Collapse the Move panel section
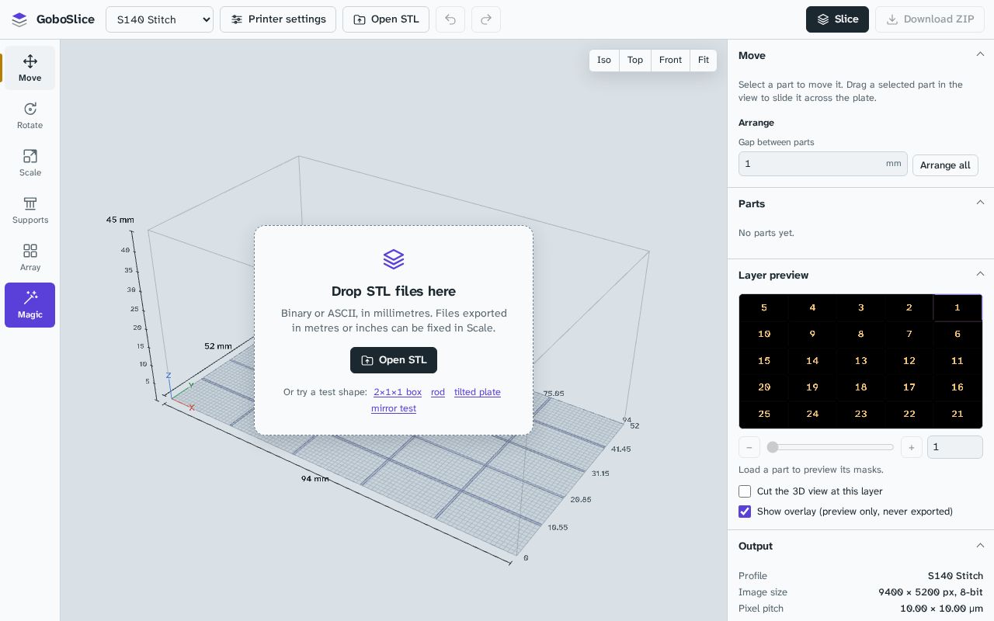This screenshot has height=621, width=994. [980, 55]
